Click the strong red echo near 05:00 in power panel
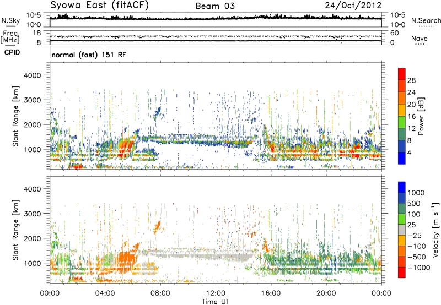The image size is (441, 305). (126, 146)
